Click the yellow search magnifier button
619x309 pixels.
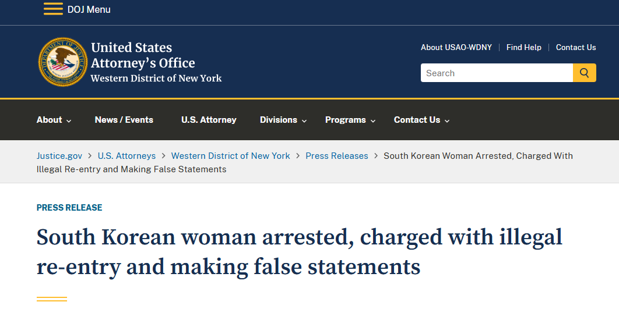click(584, 73)
